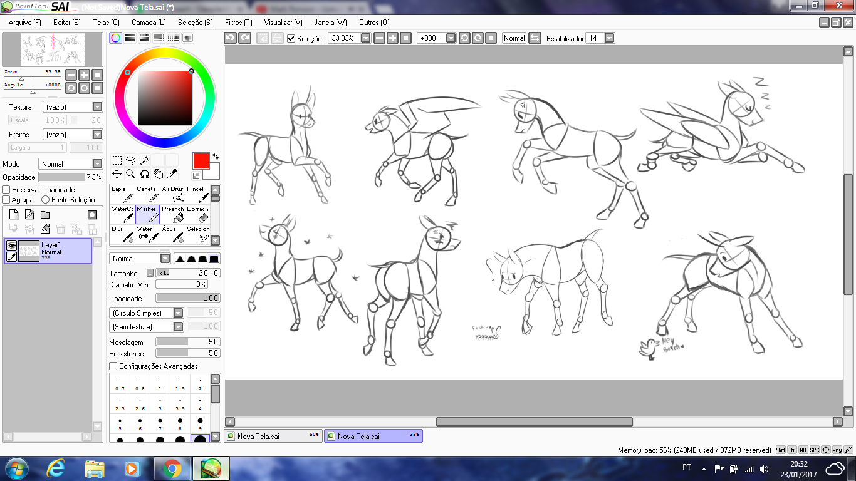Enable the Agrupar checkbox
This screenshot has height=481, width=856.
coord(6,200)
